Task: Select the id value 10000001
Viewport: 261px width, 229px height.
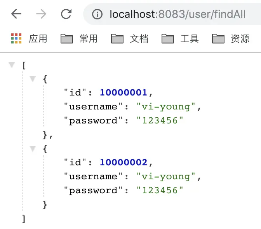Action: 124,92
